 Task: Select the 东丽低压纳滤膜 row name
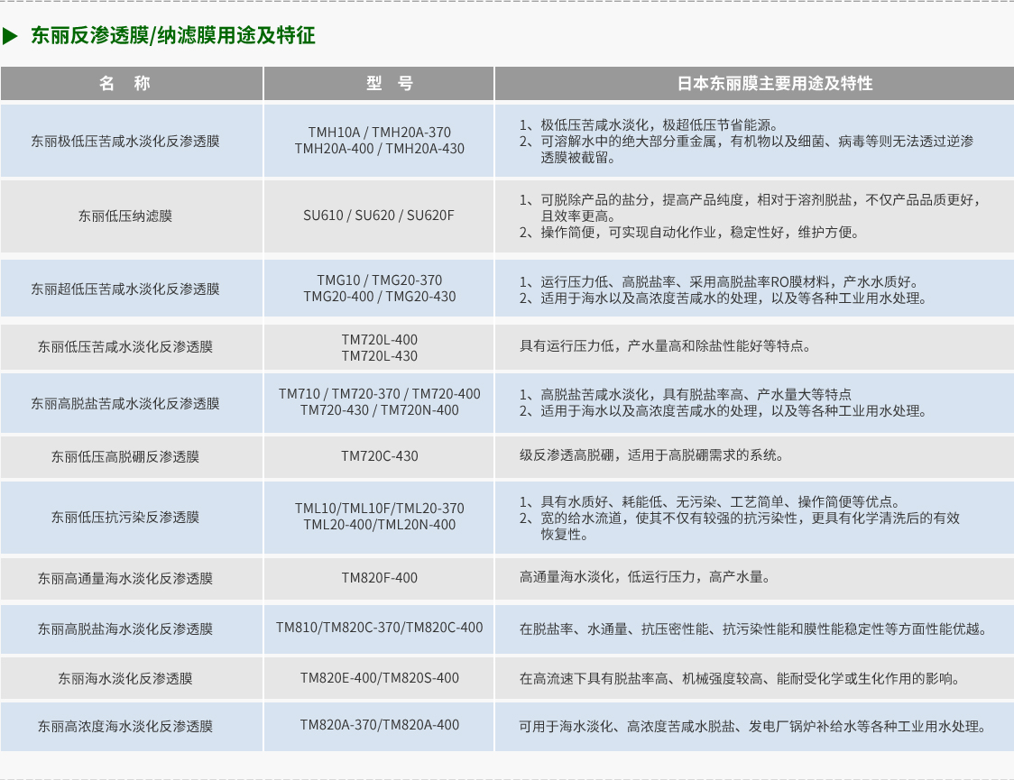tap(125, 216)
